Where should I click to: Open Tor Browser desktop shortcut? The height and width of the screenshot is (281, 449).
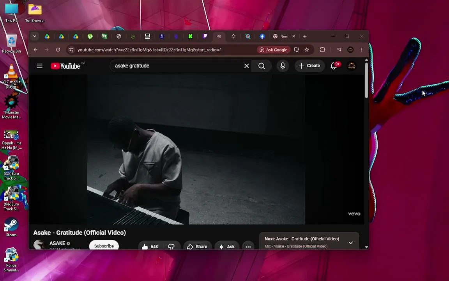pos(35,12)
